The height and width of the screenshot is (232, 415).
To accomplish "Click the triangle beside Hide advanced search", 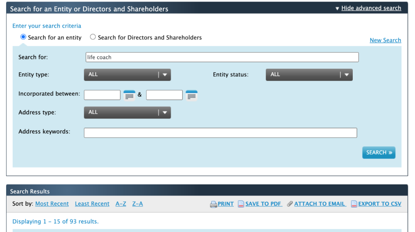I will tap(337, 8).
